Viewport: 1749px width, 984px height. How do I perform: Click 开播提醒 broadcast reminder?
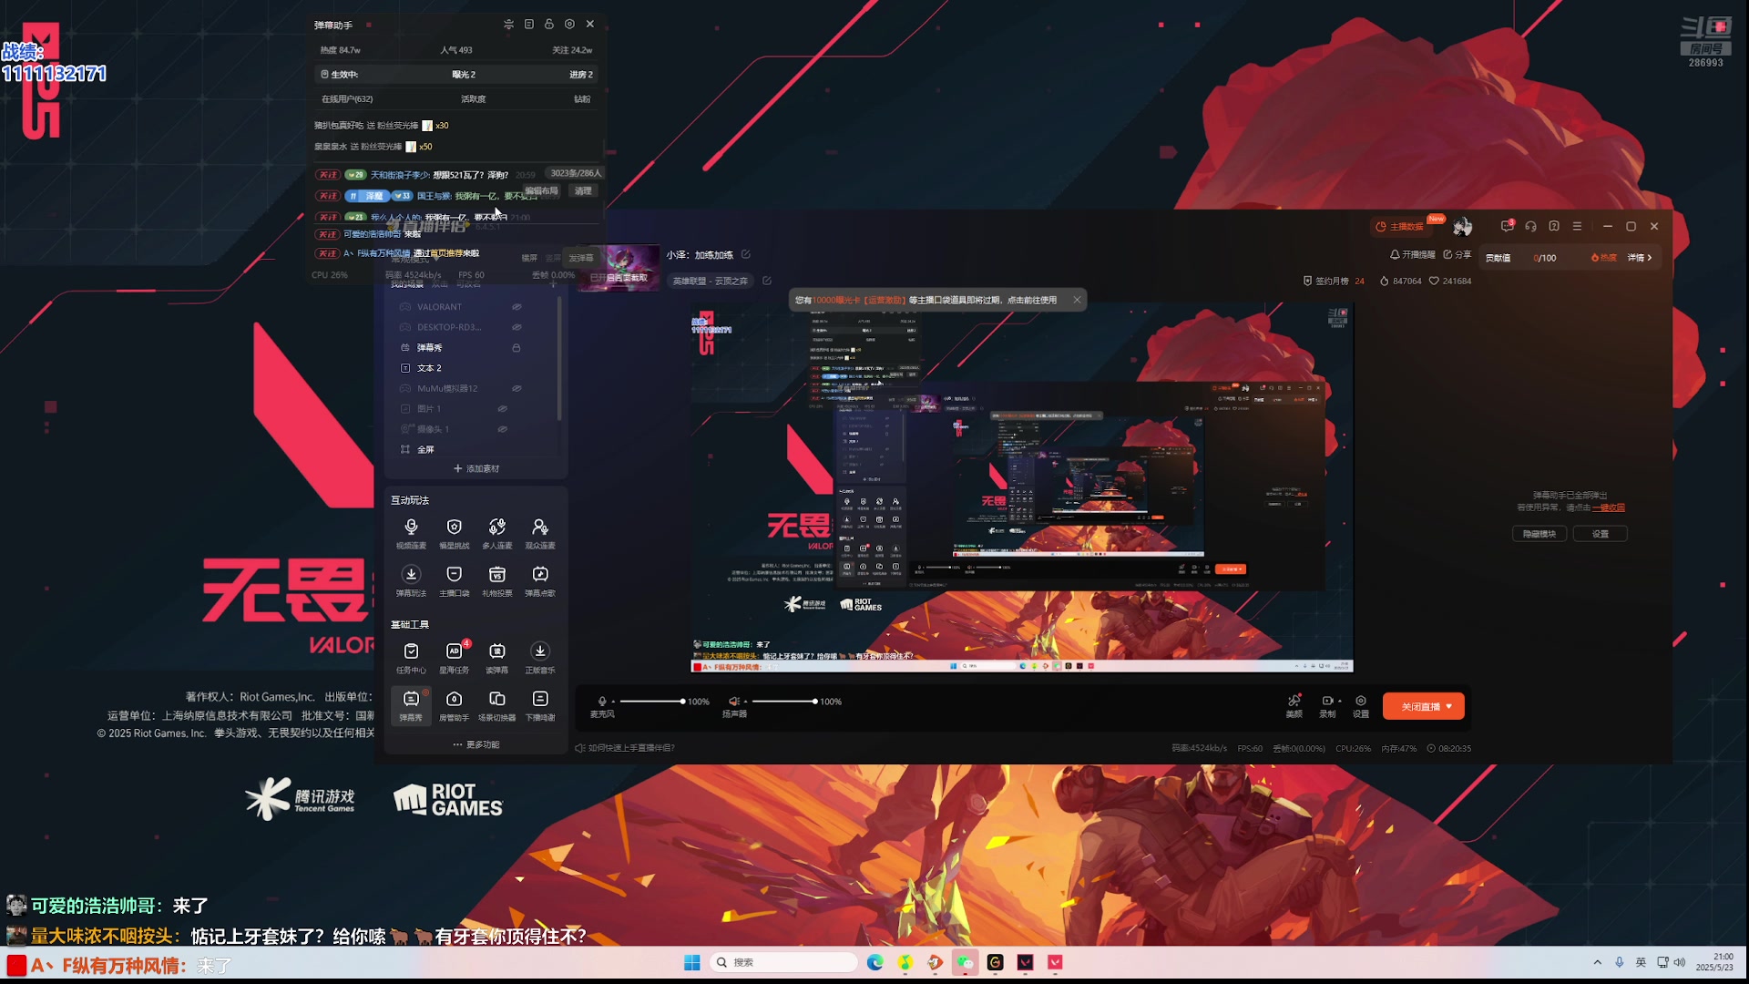coord(1412,254)
